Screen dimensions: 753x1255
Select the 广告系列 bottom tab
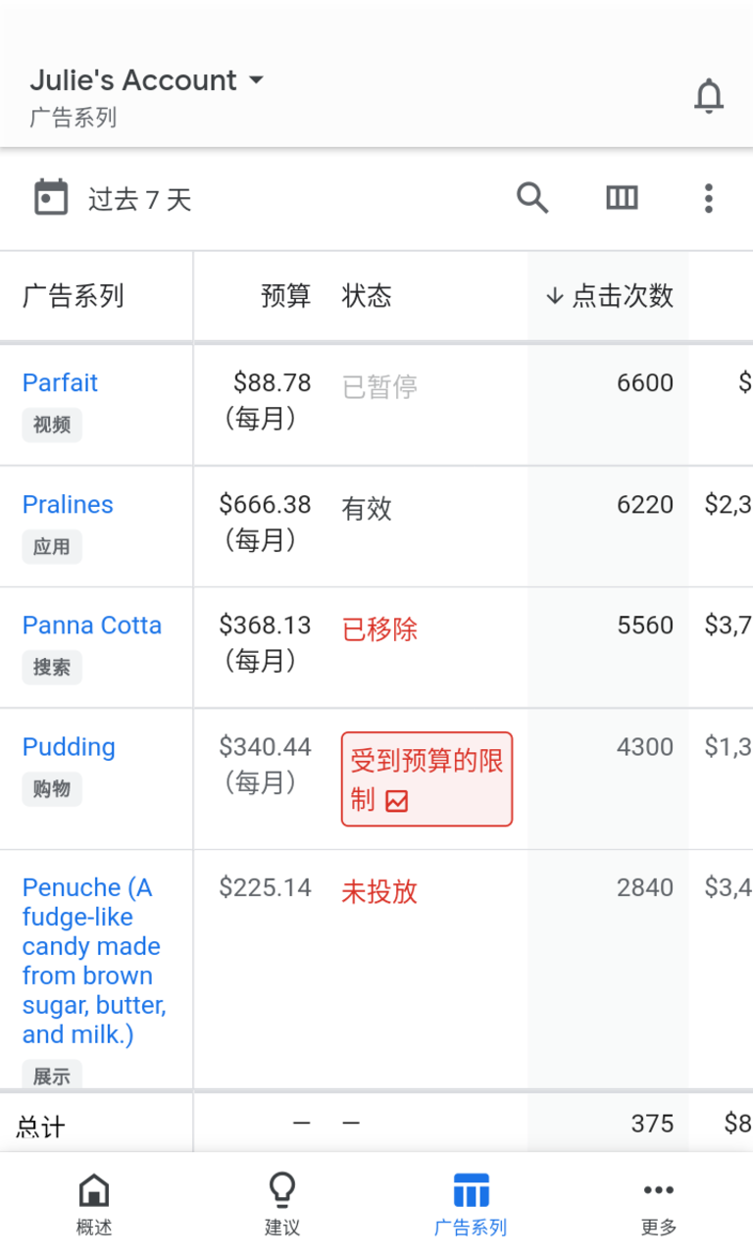(471, 1203)
